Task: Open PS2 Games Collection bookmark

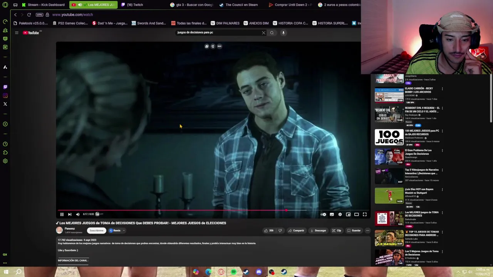Action: click(70, 23)
